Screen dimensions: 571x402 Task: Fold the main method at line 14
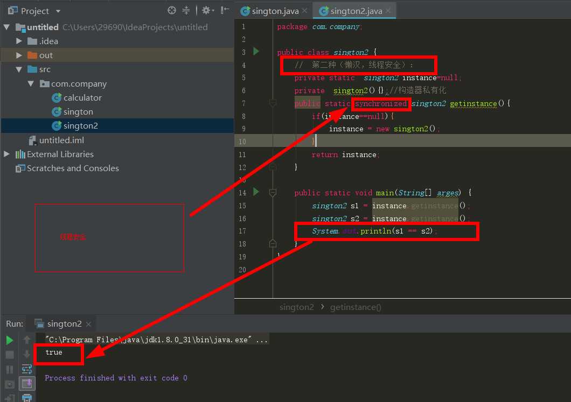pyautogui.click(x=273, y=193)
